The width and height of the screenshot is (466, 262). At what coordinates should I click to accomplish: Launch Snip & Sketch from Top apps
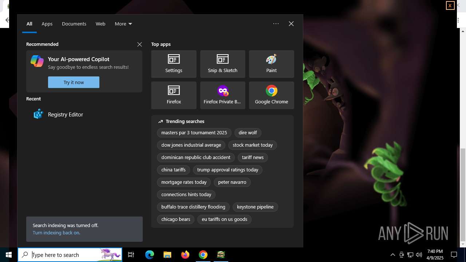click(x=222, y=64)
